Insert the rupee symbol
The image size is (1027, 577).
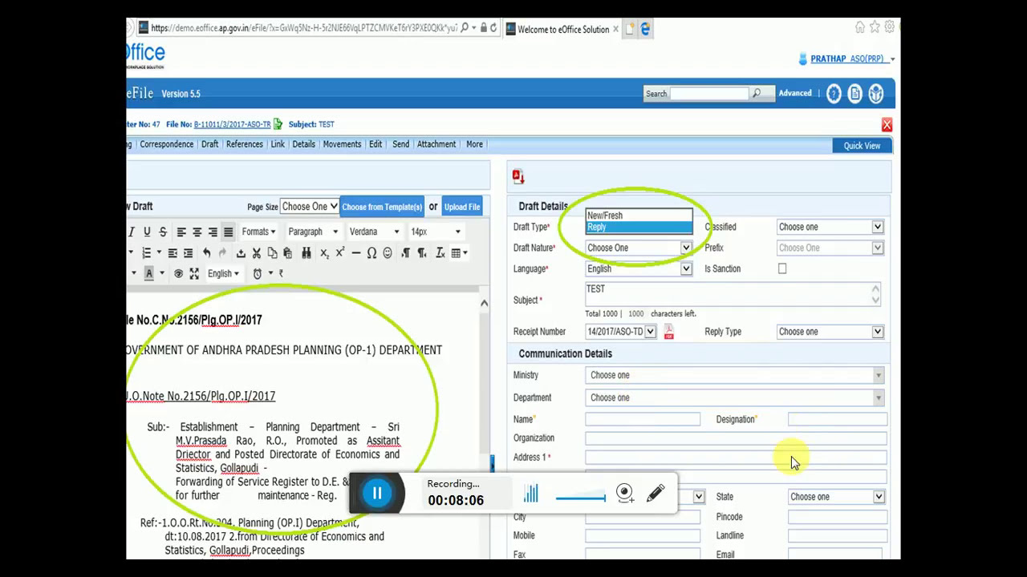tap(281, 273)
